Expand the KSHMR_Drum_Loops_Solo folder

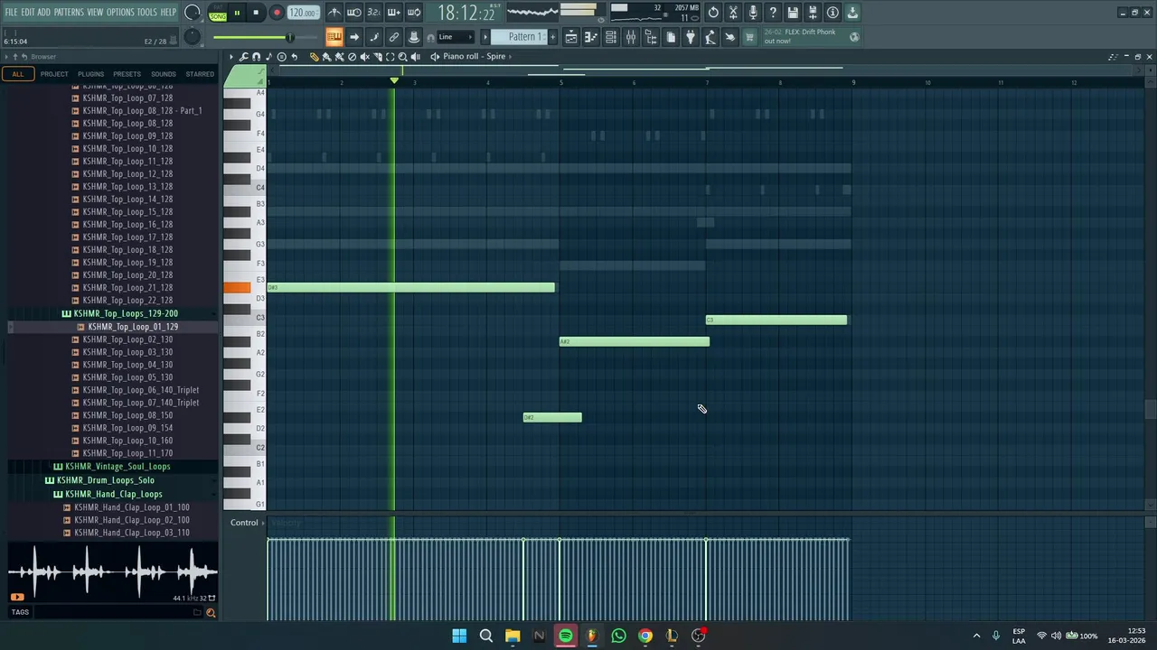point(106,480)
